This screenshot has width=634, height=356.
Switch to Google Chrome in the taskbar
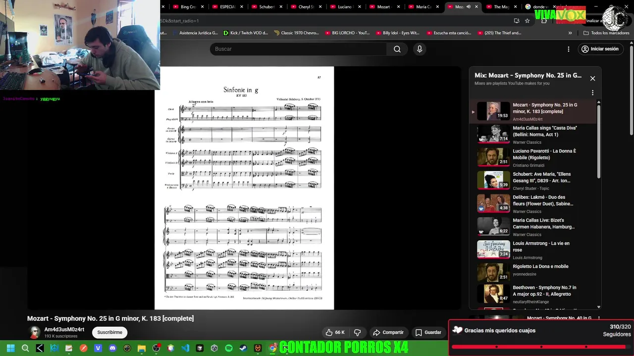pyautogui.click(x=272, y=348)
